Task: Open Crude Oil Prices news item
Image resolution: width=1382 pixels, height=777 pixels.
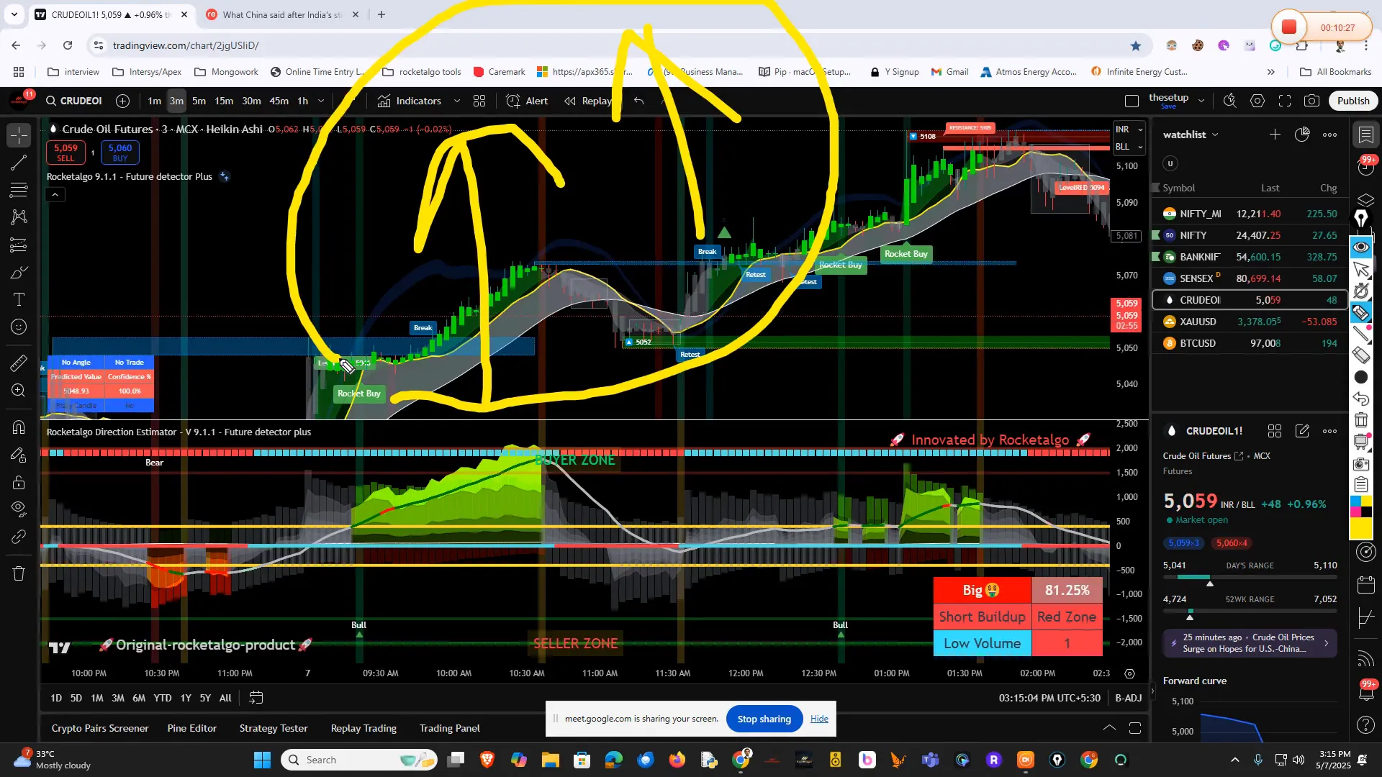Action: tap(1250, 643)
